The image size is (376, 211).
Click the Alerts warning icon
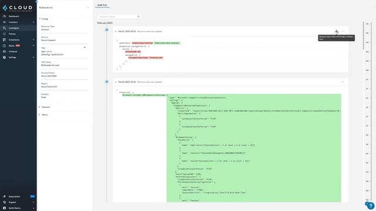click(x=4, y=46)
